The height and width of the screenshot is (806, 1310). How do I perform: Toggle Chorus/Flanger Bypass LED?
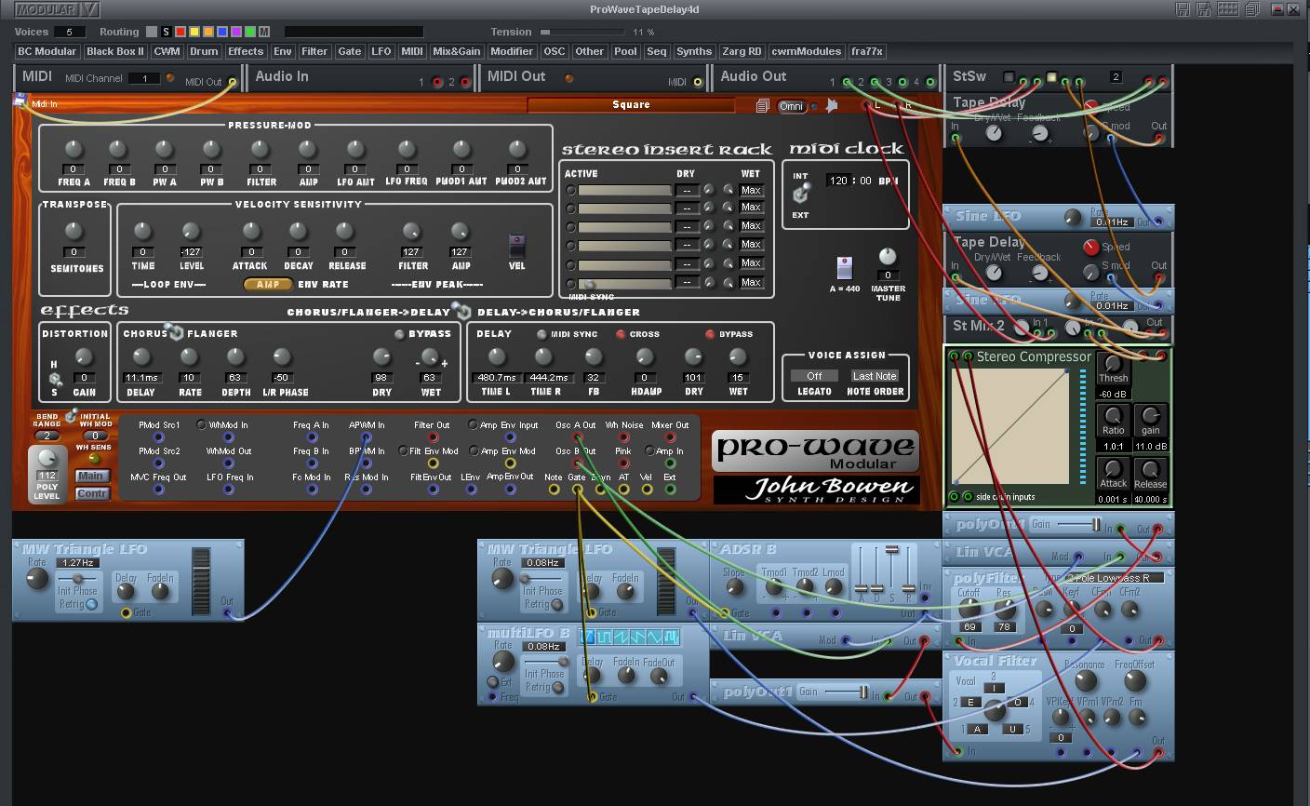tap(399, 334)
